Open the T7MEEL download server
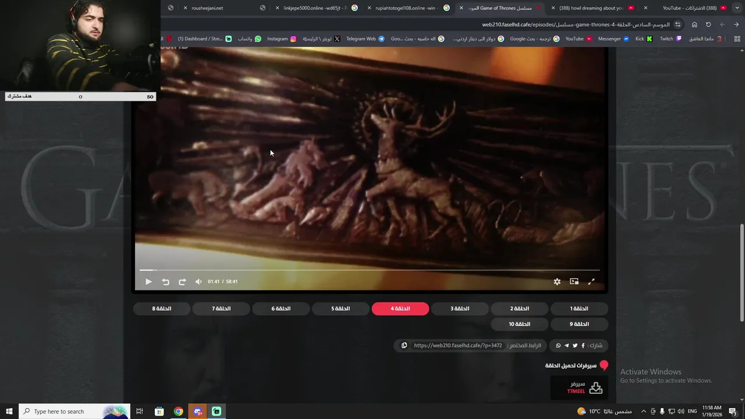 (x=579, y=388)
